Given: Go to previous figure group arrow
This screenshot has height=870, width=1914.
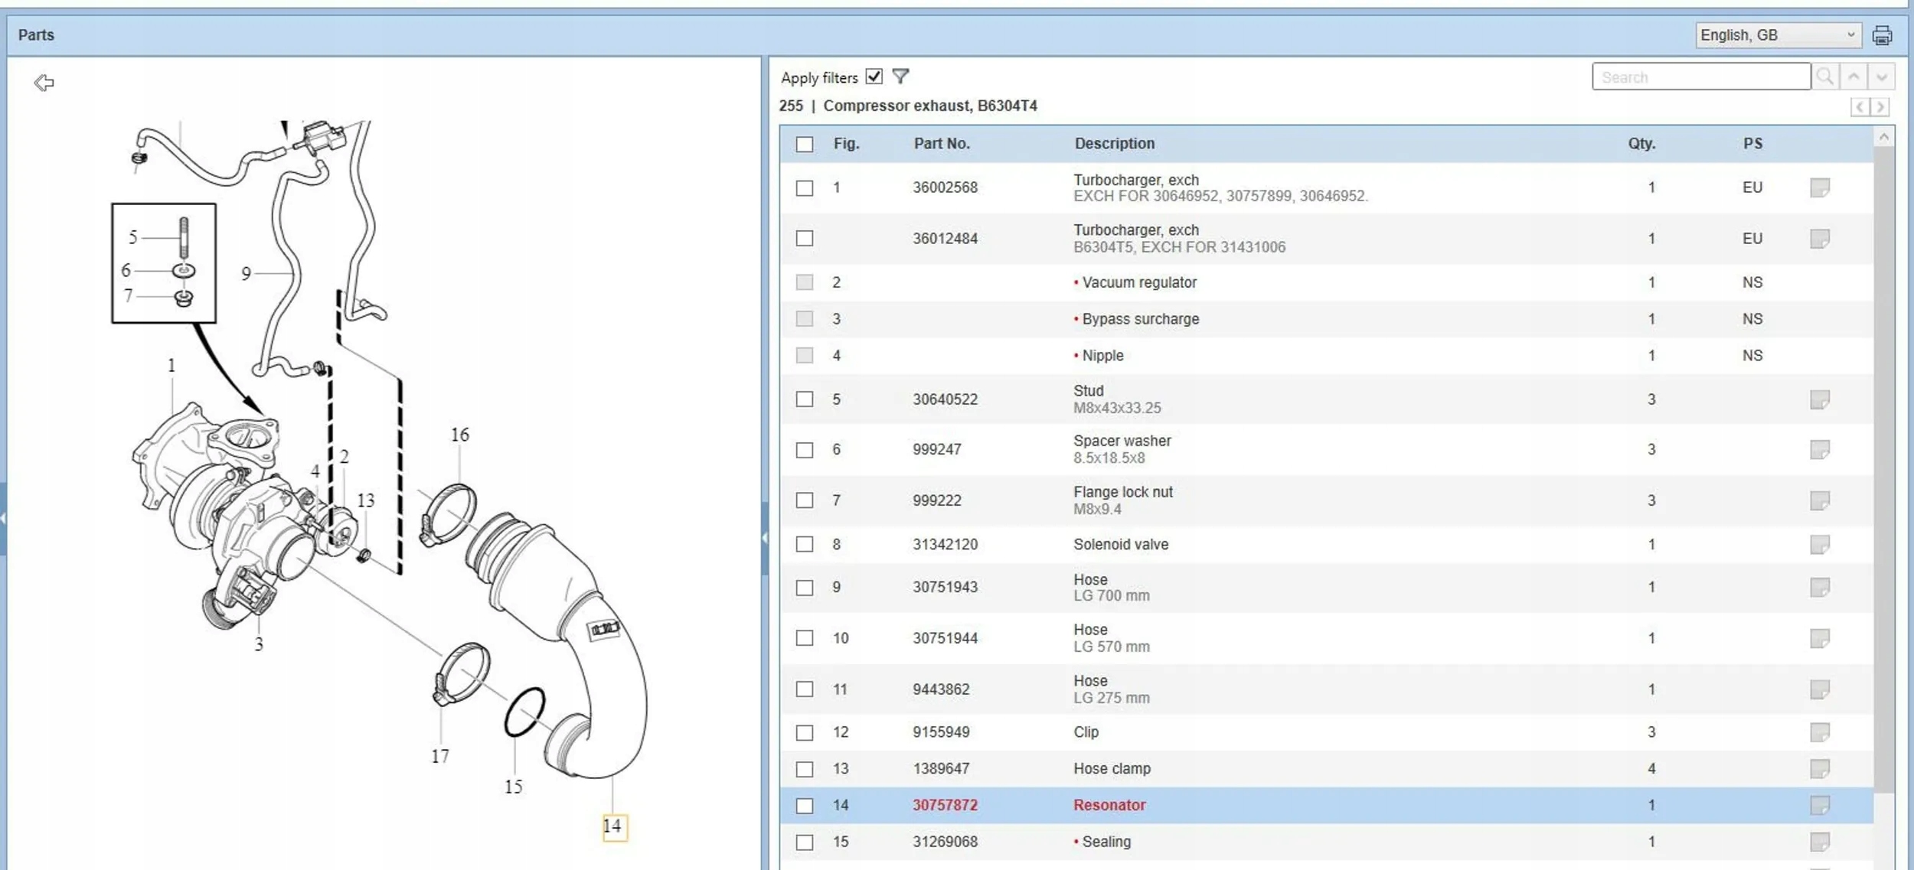Looking at the screenshot, I should (x=1860, y=107).
